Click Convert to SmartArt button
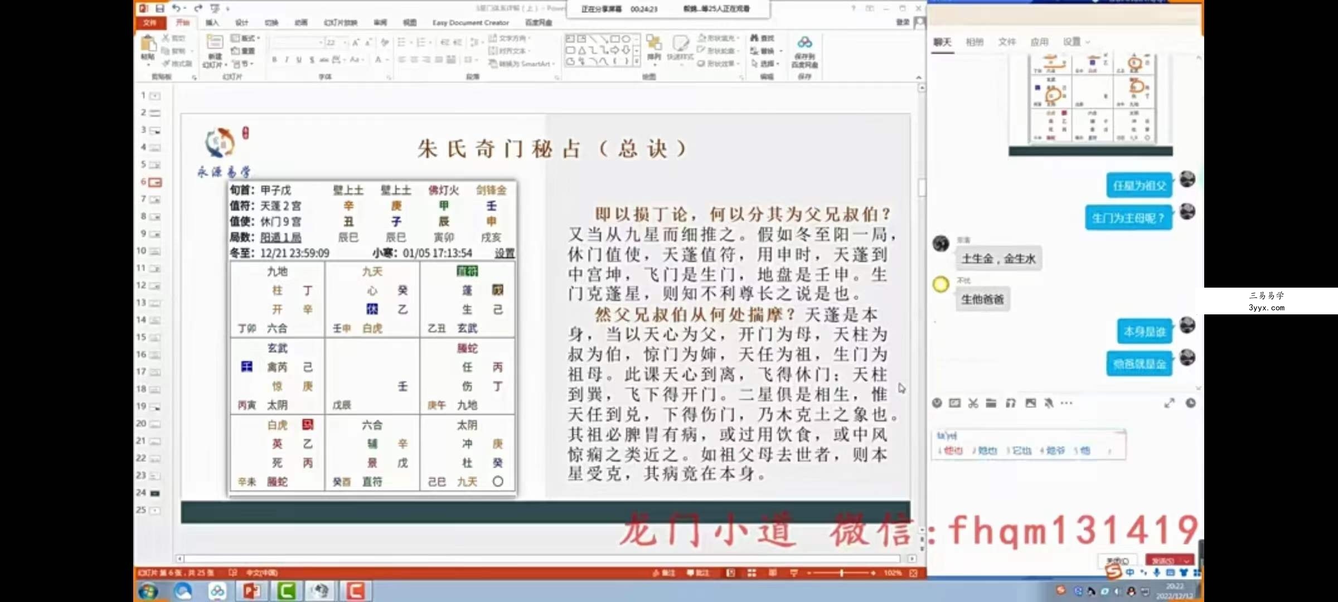The height and width of the screenshot is (602, 1338). click(522, 64)
